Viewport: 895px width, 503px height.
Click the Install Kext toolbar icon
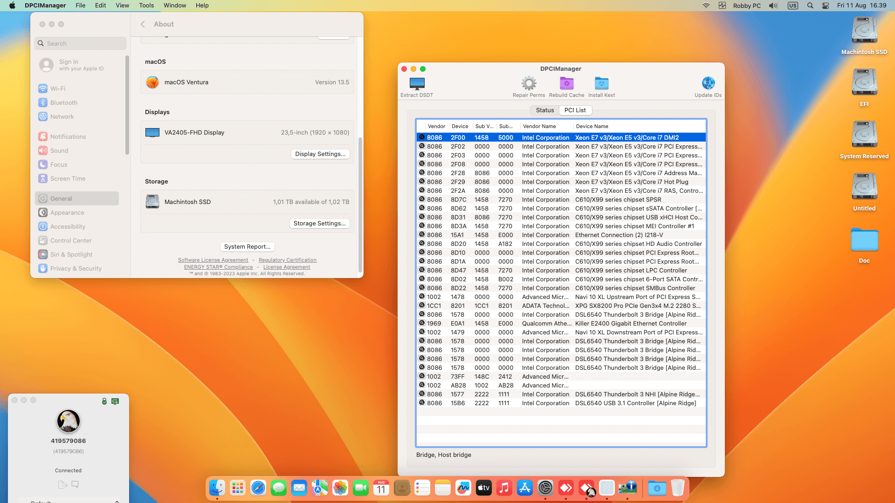[601, 84]
